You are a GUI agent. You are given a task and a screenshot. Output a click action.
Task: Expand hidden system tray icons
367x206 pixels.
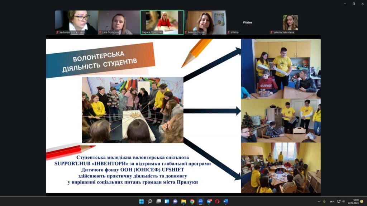pyautogui.click(x=319, y=201)
